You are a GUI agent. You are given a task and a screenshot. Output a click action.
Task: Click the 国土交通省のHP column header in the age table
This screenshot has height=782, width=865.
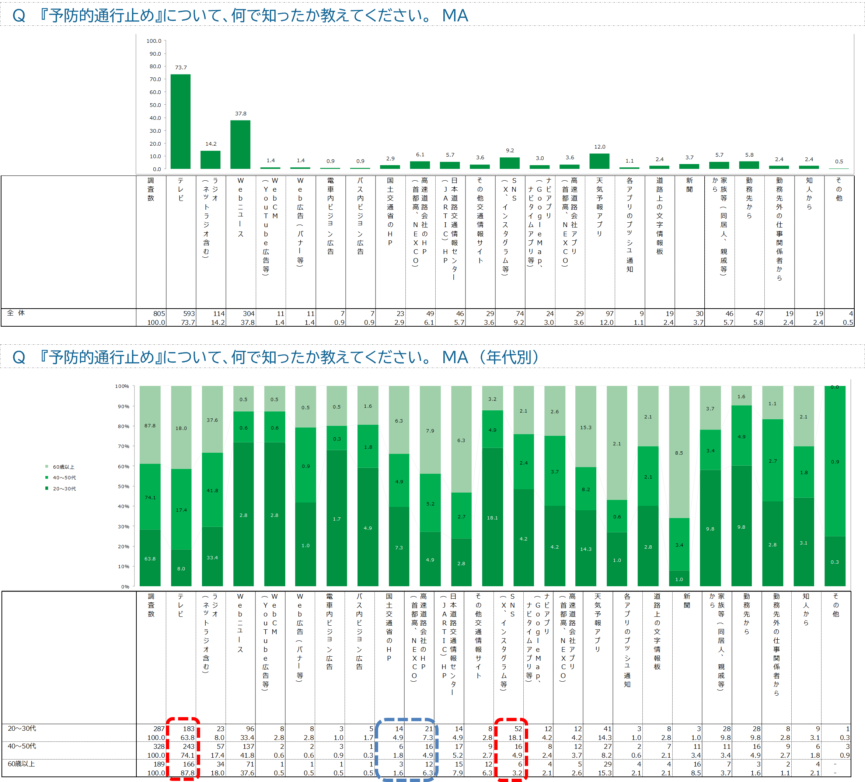[x=389, y=627]
